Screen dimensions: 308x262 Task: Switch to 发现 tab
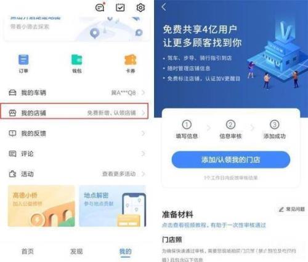(76, 252)
